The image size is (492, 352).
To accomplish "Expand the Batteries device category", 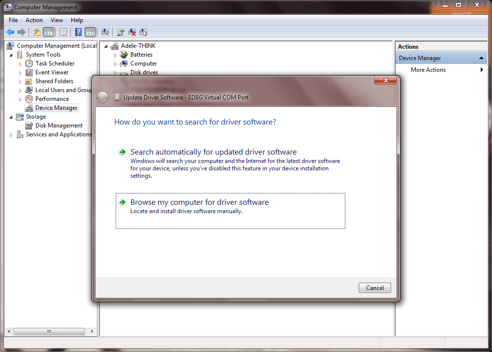I will click(x=116, y=55).
